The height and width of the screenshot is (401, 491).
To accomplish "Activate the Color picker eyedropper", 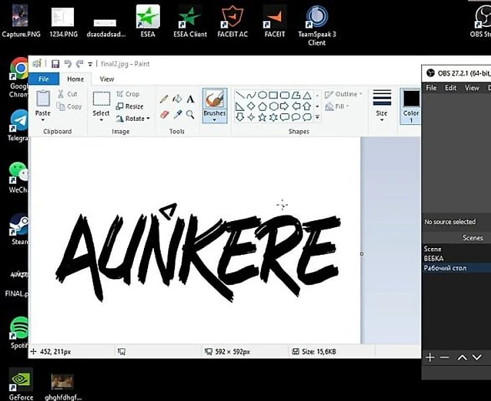I will (x=177, y=115).
